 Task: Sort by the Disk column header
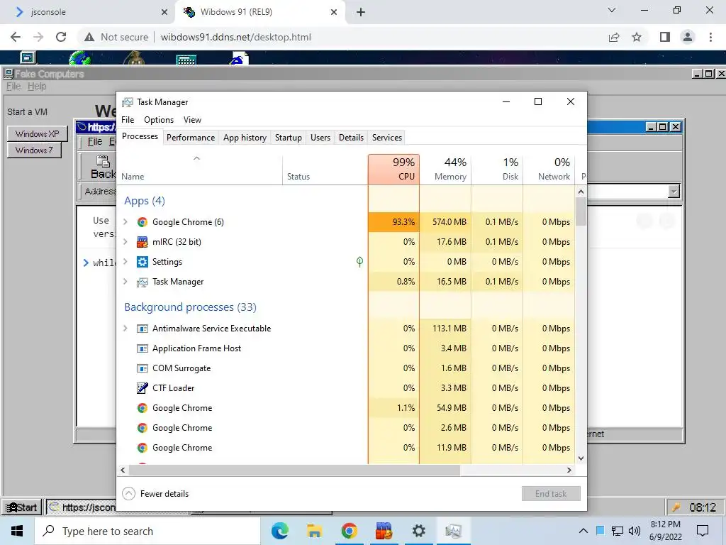[x=497, y=170]
